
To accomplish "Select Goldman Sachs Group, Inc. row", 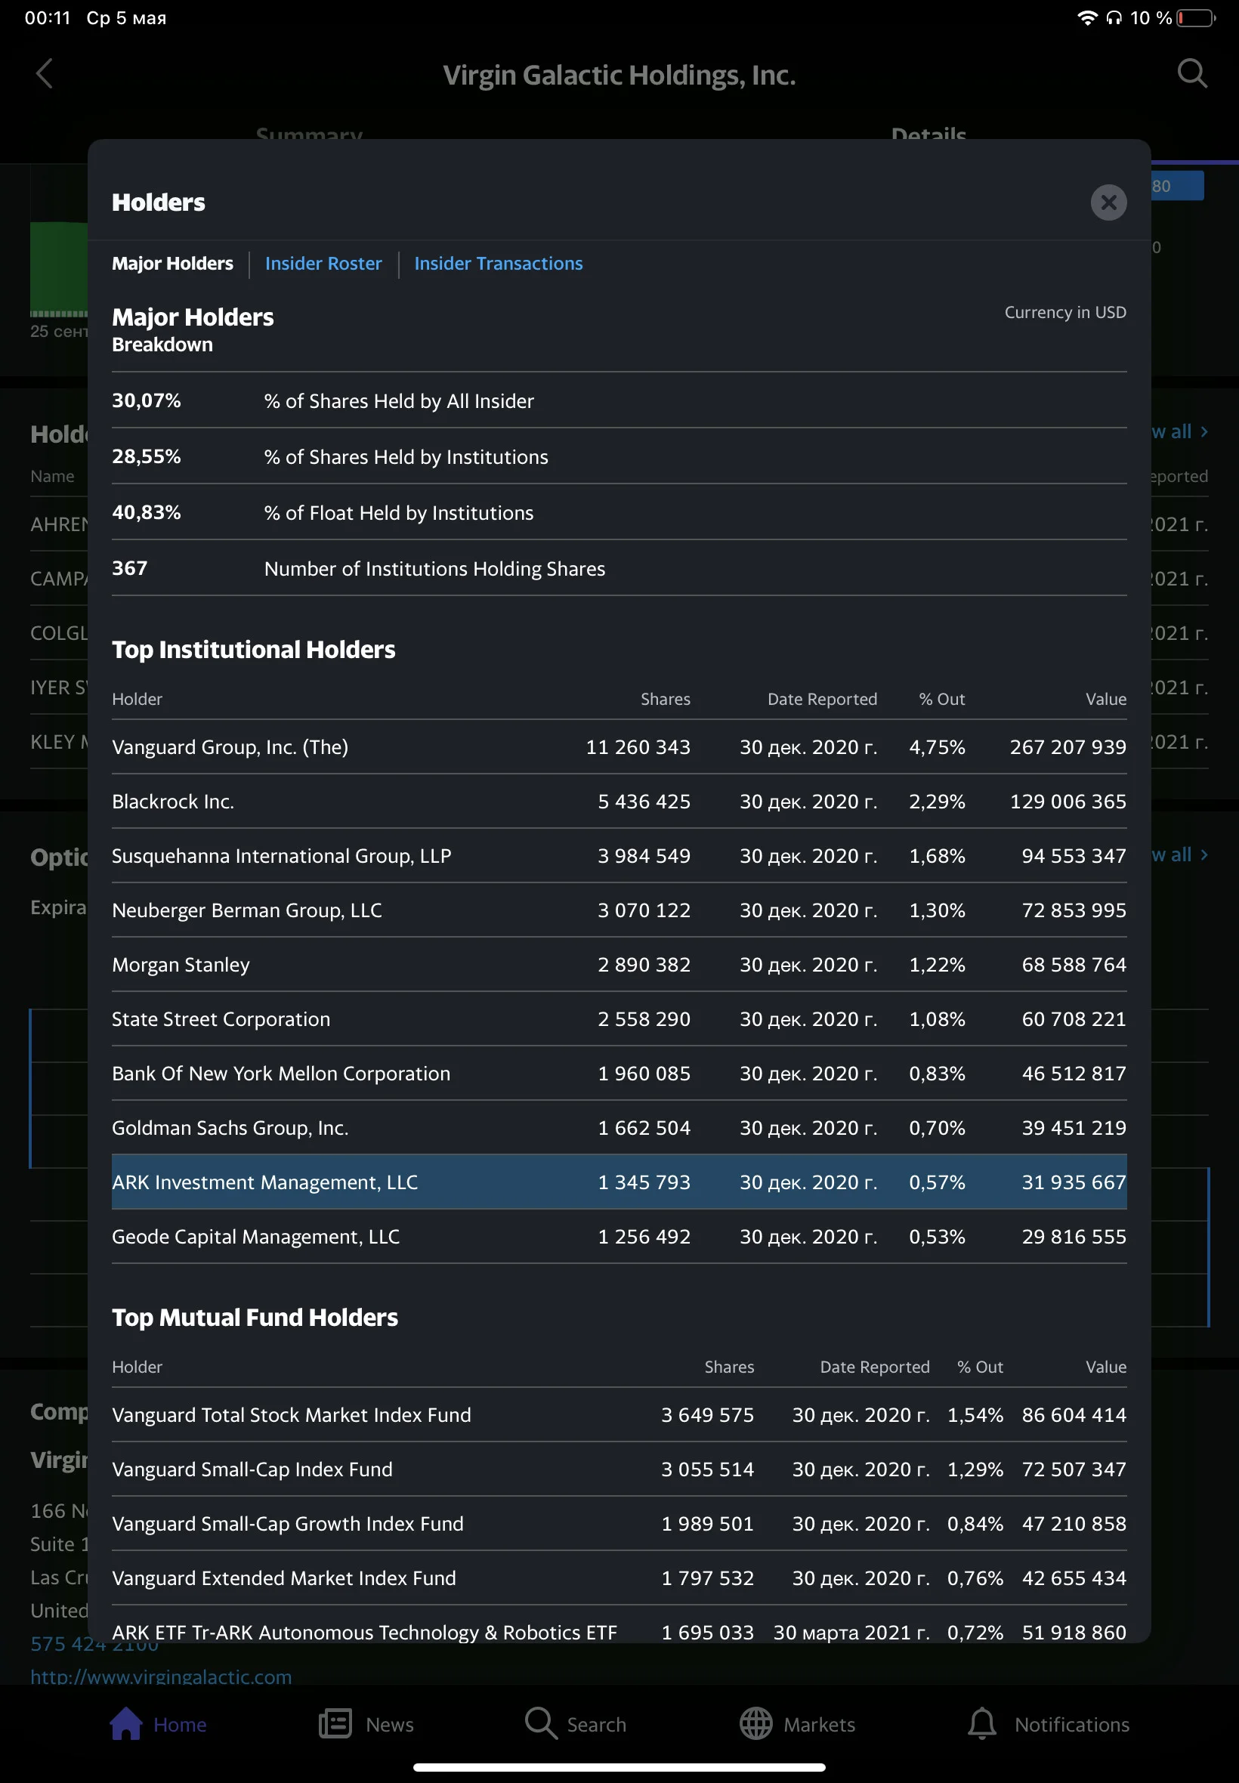I will pos(619,1127).
